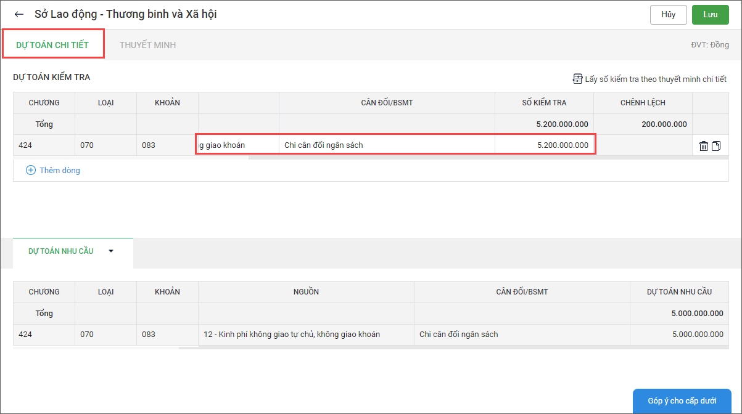Delete row 424 using the trash icon
The image size is (742, 414).
click(x=703, y=146)
